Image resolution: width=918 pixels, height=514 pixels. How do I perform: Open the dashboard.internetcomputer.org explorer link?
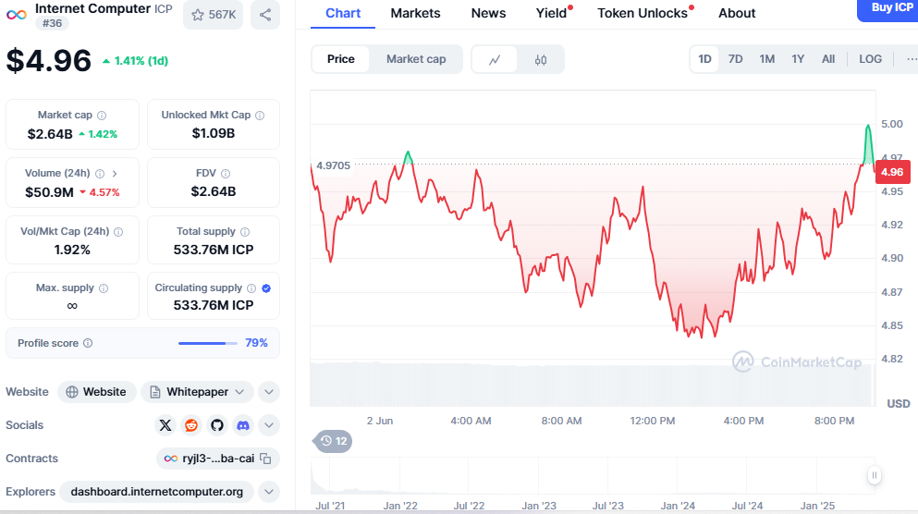tap(157, 492)
